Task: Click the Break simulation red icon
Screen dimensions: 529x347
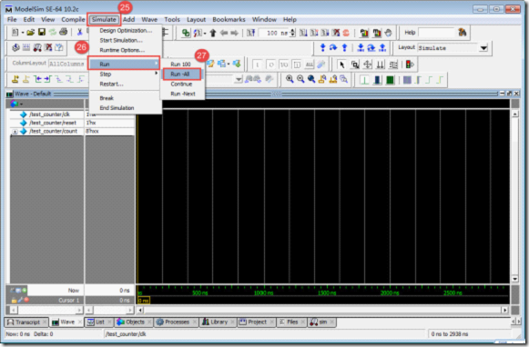Action: click(x=346, y=33)
